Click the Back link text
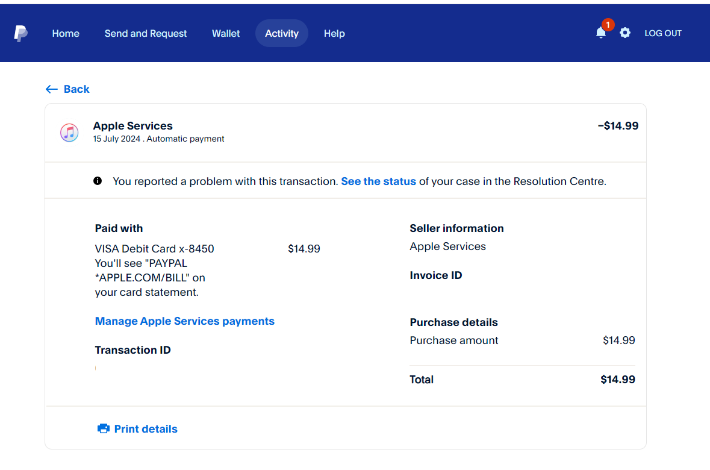The height and width of the screenshot is (470, 710). [76, 89]
